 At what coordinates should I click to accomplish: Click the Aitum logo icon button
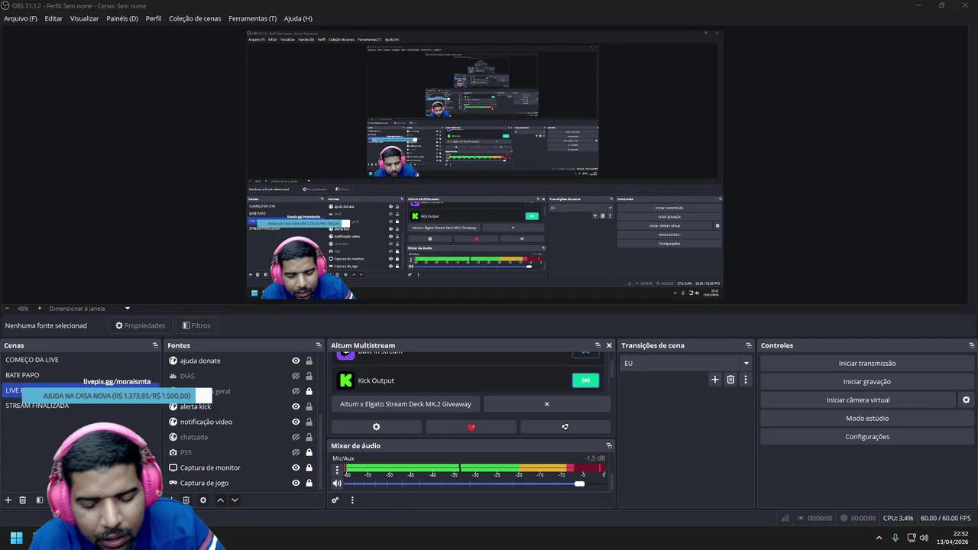[x=565, y=427]
